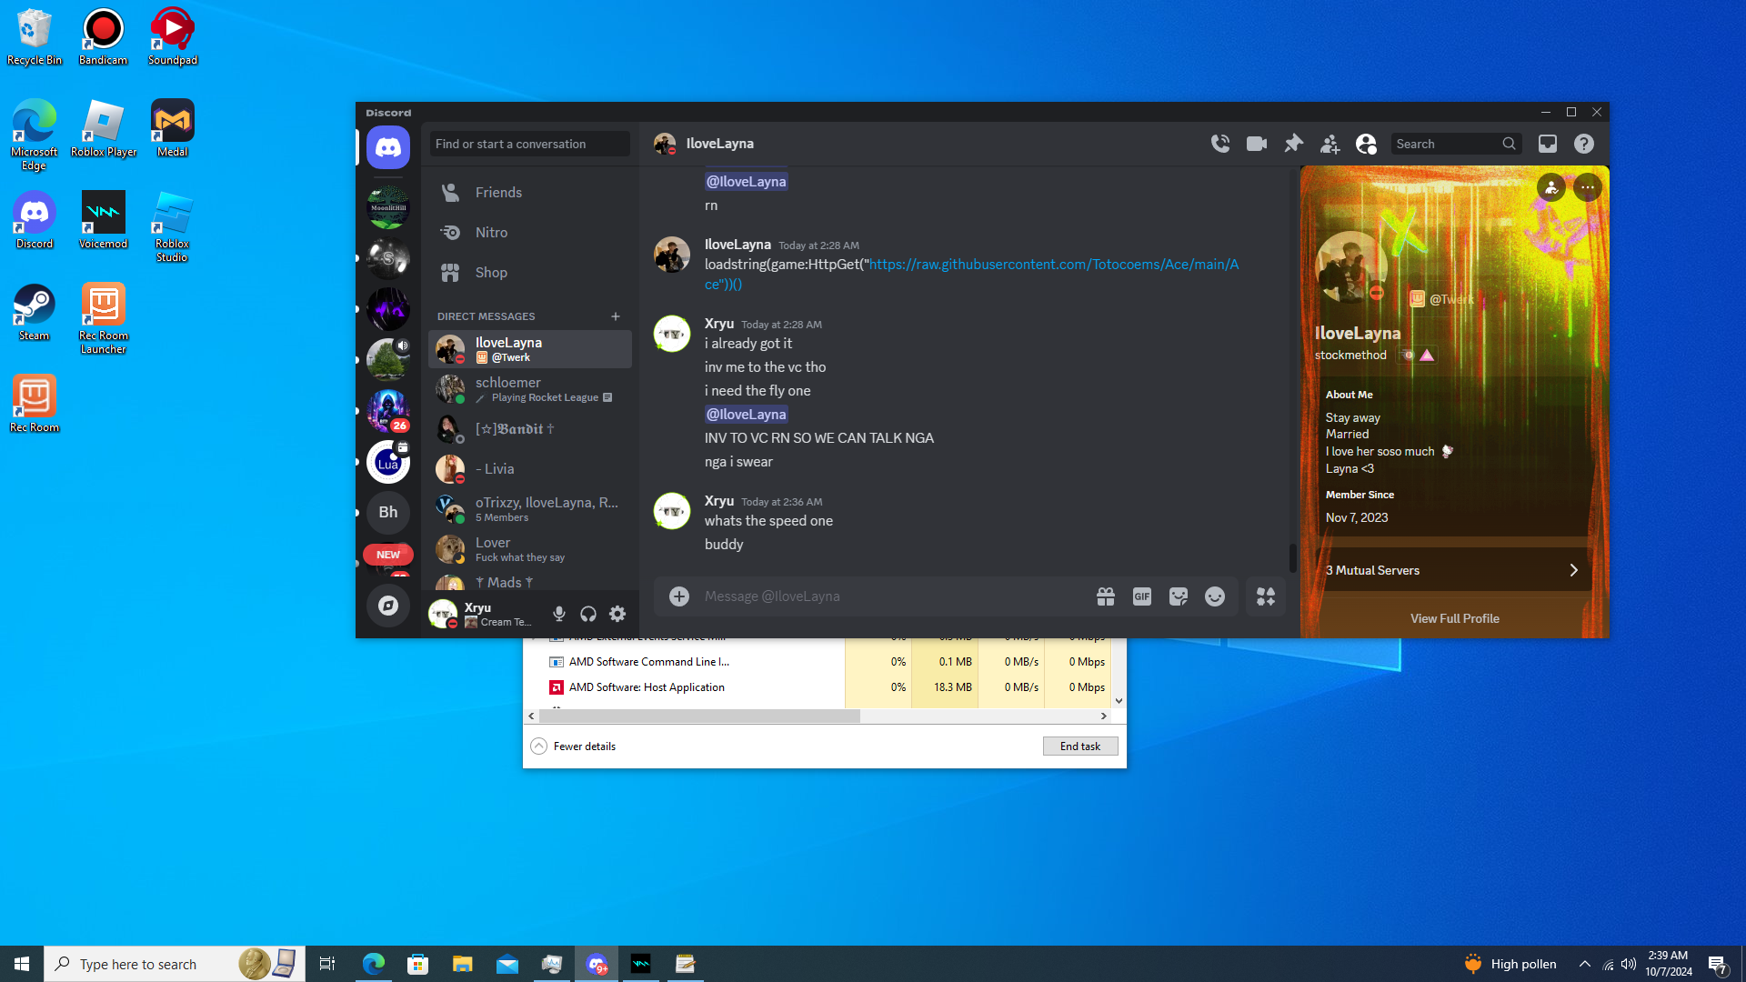Start a video call

pos(1257,144)
